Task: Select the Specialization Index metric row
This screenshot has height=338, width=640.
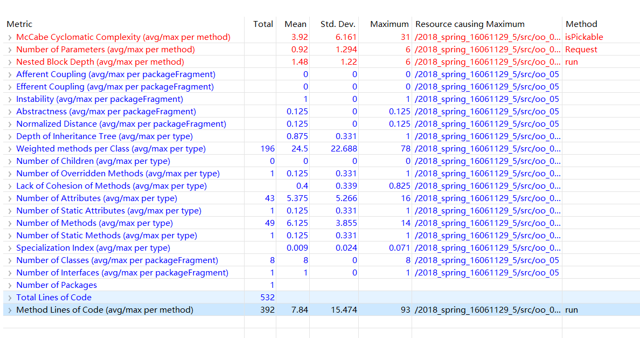Action: [x=93, y=248]
